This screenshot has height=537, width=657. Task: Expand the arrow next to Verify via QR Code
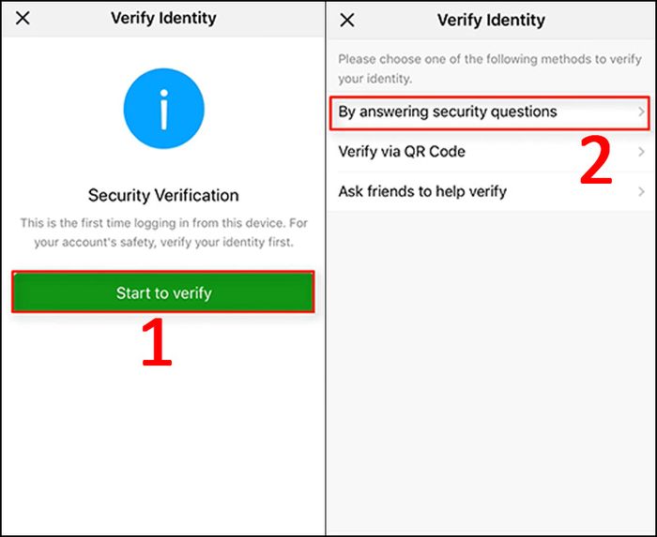coord(641,152)
